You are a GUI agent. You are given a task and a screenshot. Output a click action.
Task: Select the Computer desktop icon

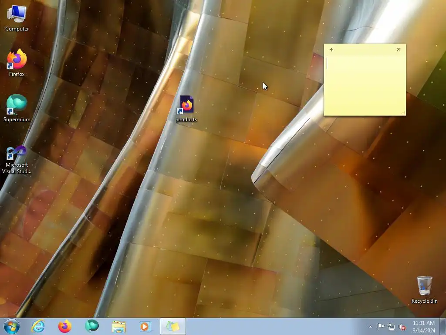pos(17,18)
